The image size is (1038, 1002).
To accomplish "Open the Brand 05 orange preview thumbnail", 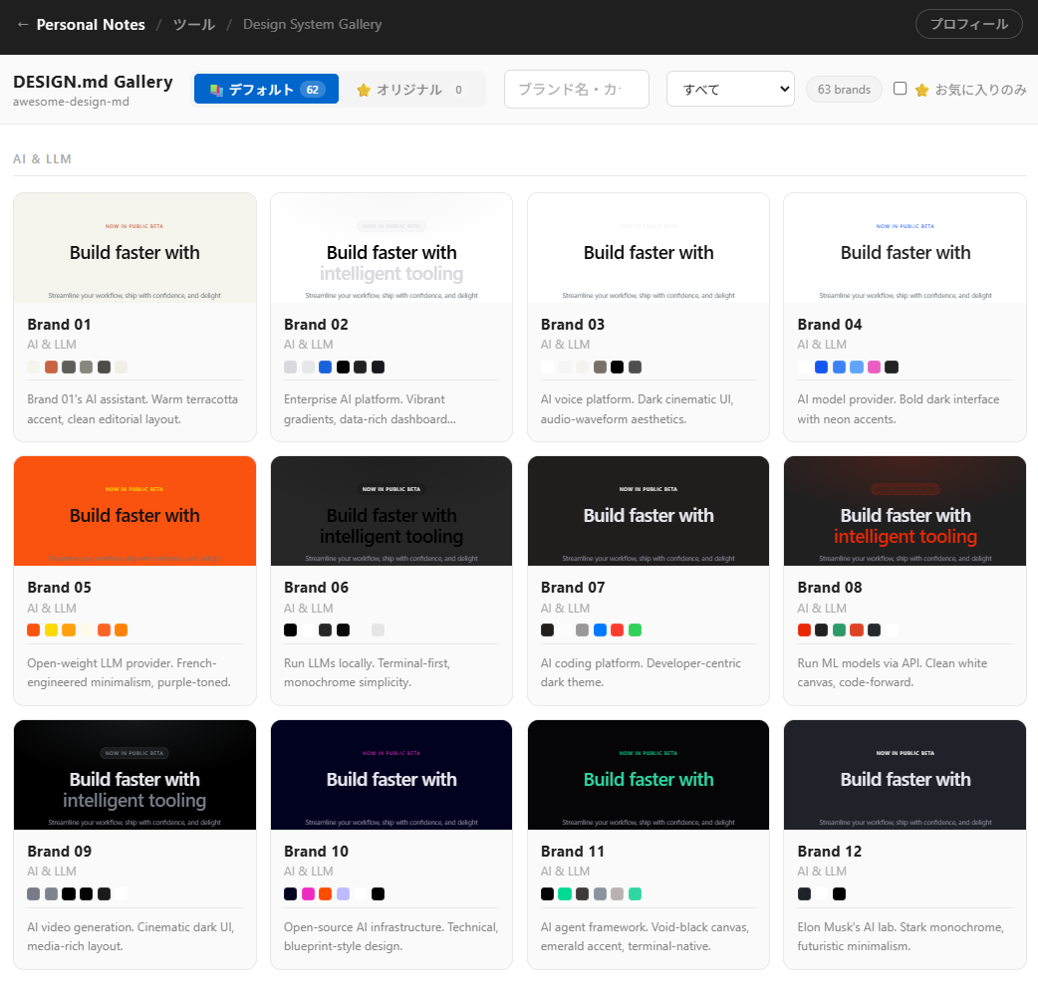I will pos(134,511).
